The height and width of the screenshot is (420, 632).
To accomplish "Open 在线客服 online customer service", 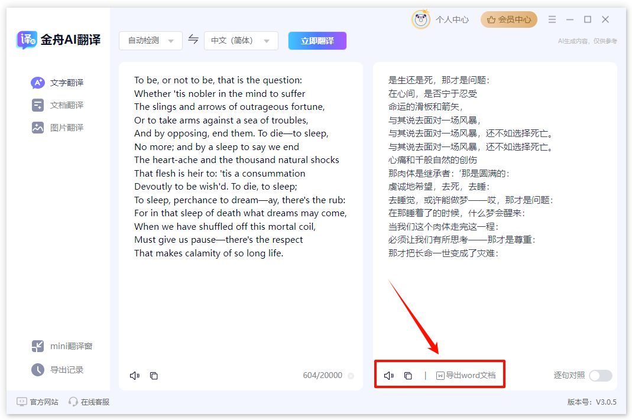I will 89,401.
